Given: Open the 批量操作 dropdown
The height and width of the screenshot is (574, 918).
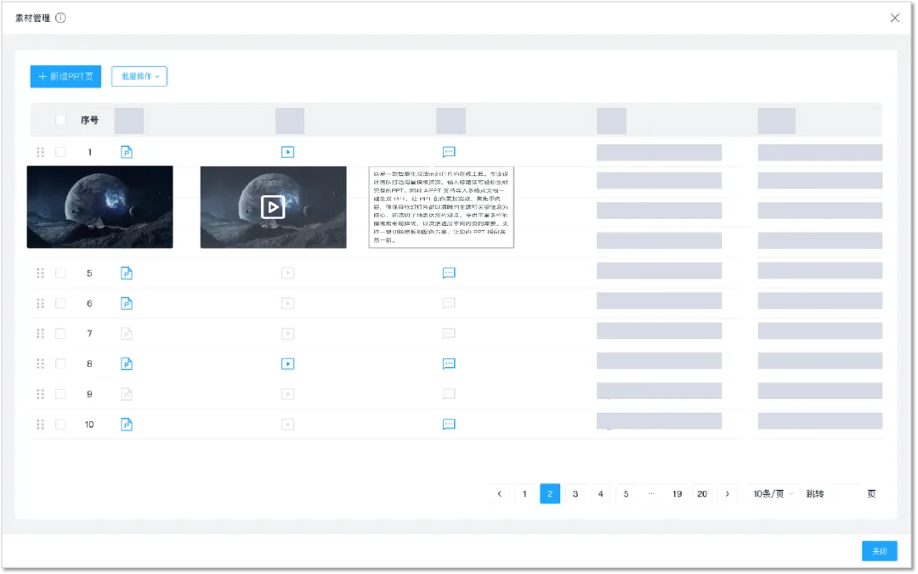Looking at the screenshot, I should [x=139, y=76].
